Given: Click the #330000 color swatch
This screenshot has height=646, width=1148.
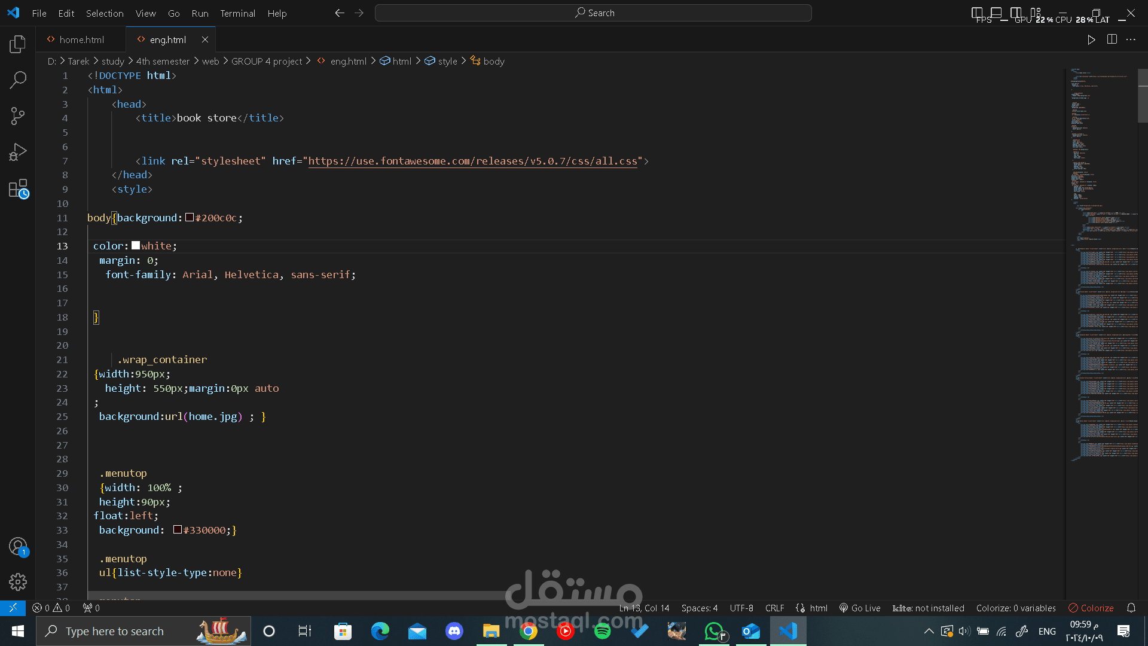Looking at the screenshot, I should 178,530.
